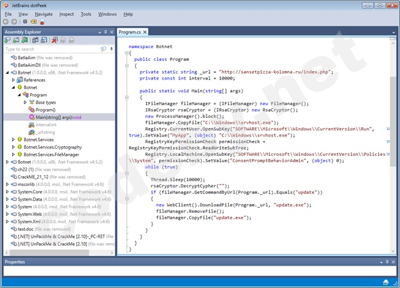Click the interval field icon
This screenshot has height=288, width=400.
click(31, 124)
